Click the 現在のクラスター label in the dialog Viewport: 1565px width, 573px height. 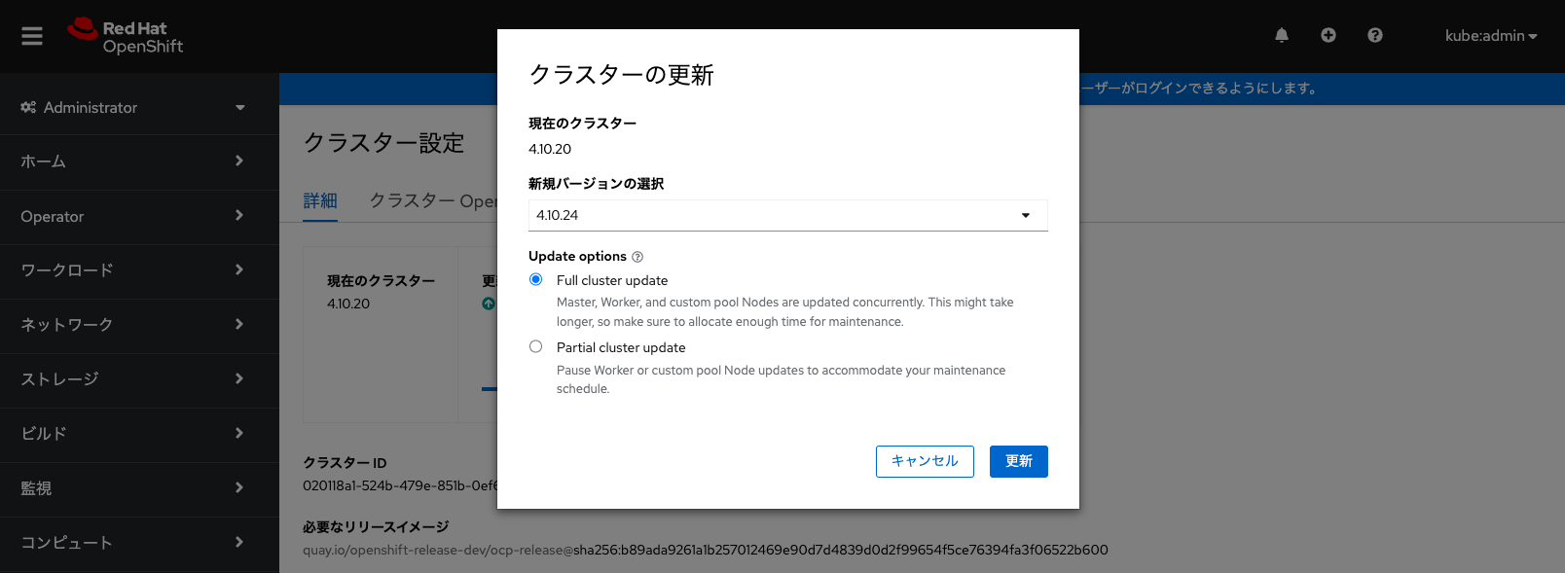583,124
